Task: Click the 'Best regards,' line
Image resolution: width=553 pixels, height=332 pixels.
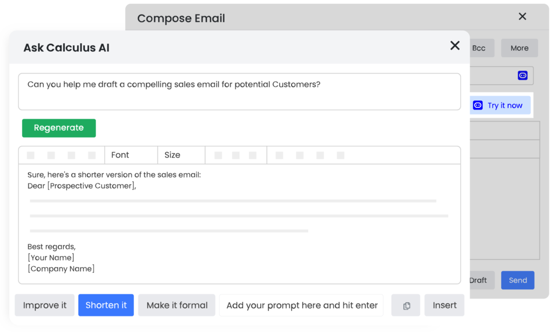Action: coord(51,247)
